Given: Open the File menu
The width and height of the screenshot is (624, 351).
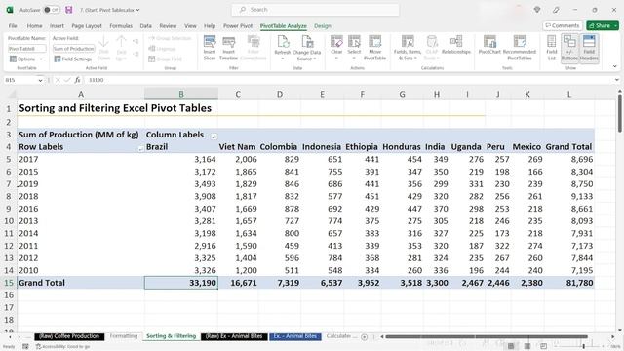Looking at the screenshot, I should (13, 26).
